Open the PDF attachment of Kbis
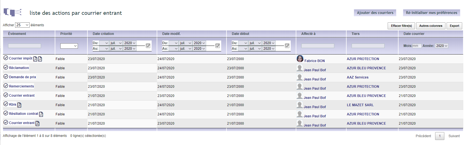 pyautogui.click(x=19, y=105)
